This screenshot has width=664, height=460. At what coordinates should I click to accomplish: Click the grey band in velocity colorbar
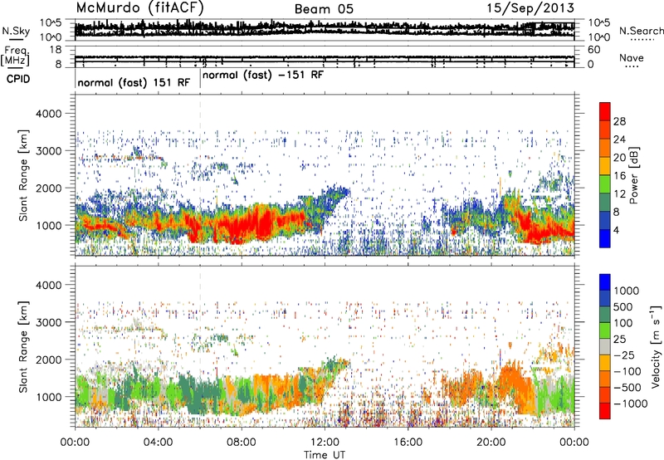(605, 346)
